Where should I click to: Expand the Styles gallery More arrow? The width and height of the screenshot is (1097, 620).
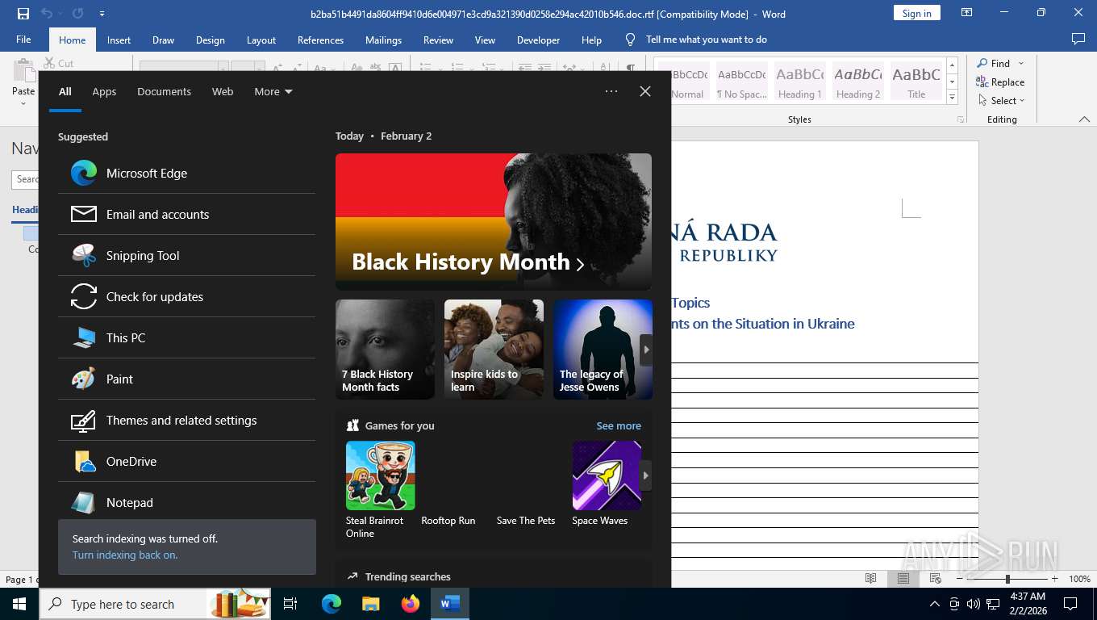coord(952,97)
